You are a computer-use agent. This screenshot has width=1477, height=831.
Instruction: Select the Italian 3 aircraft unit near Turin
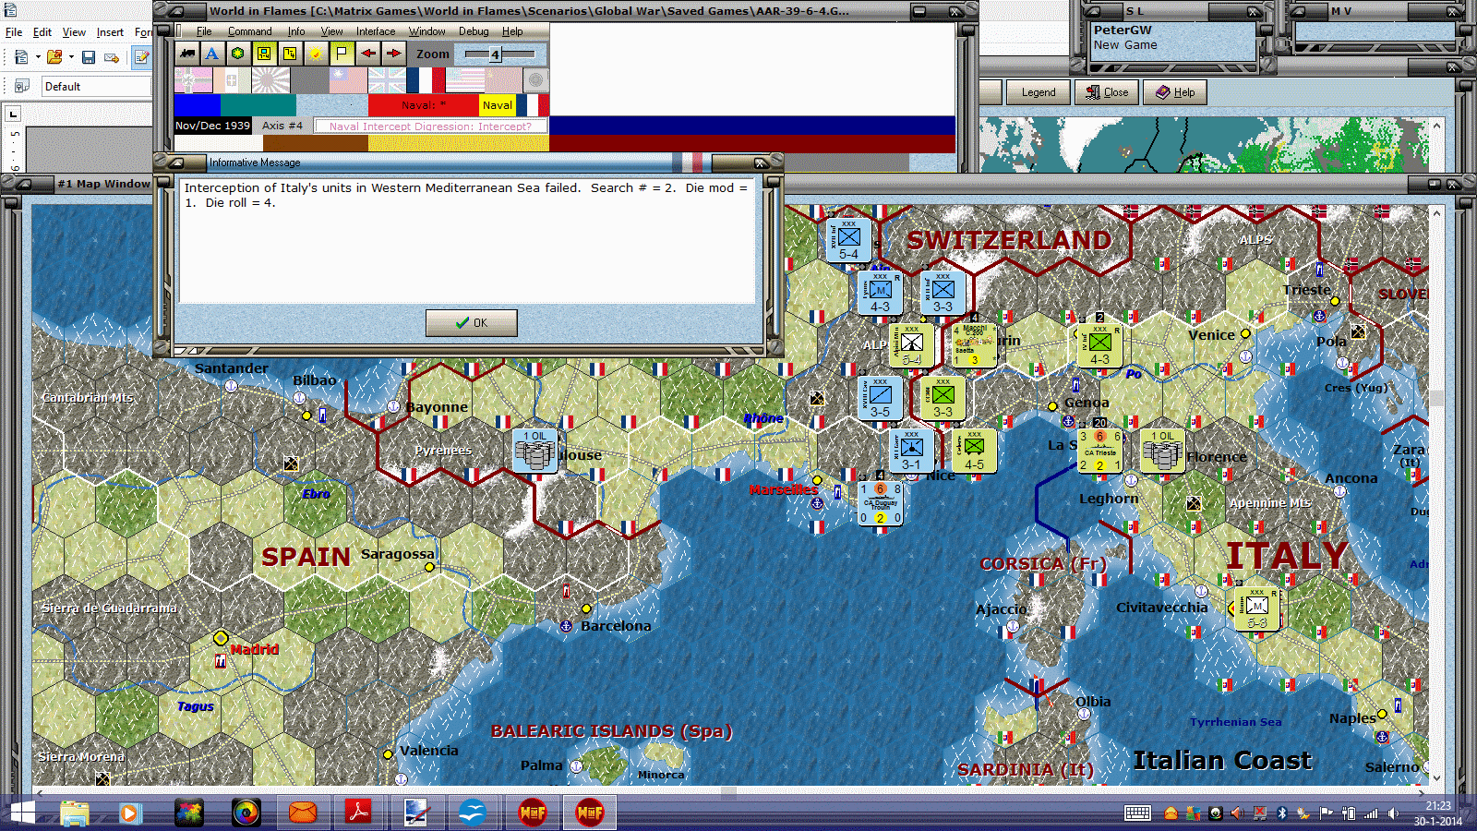click(974, 345)
